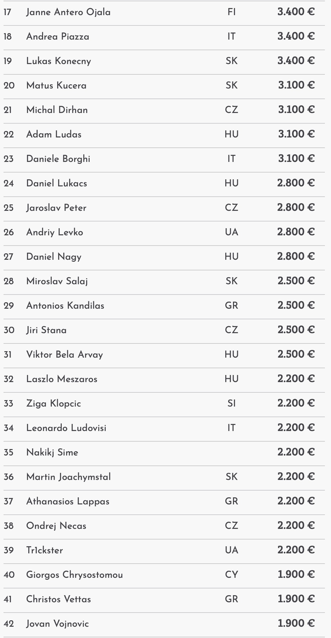Click player name Janne Antero Ojala
331x638 pixels.
pyautogui.click(x=68, y=12)
